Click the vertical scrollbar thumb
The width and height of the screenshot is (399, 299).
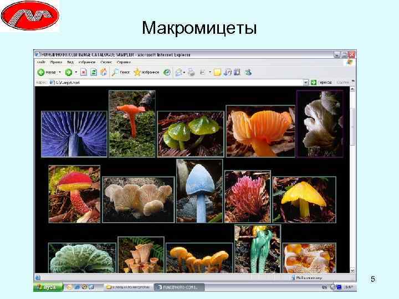[352, 126]
